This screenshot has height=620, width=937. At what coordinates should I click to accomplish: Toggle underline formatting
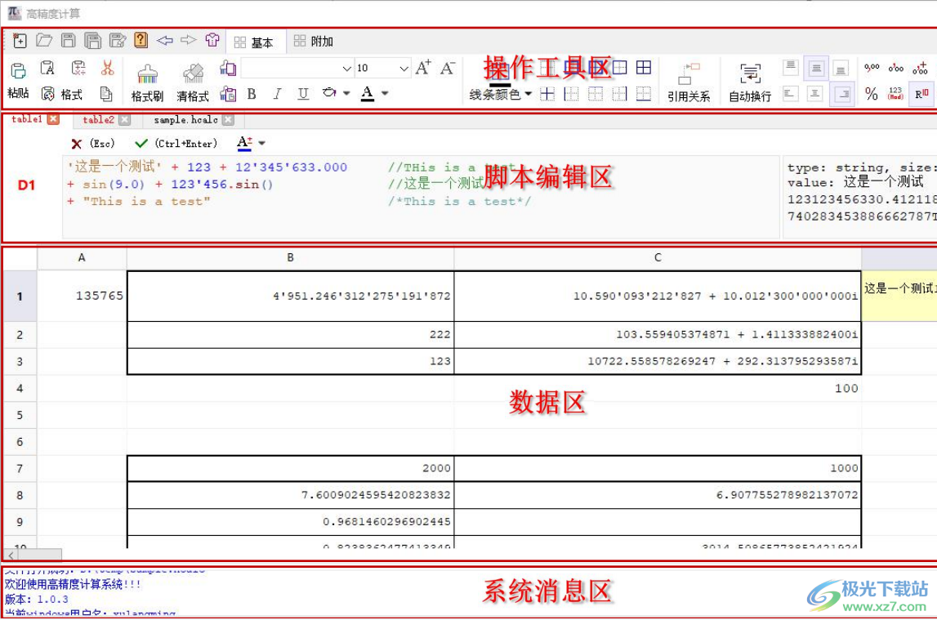pyautogui.click(x=303, y=94)
